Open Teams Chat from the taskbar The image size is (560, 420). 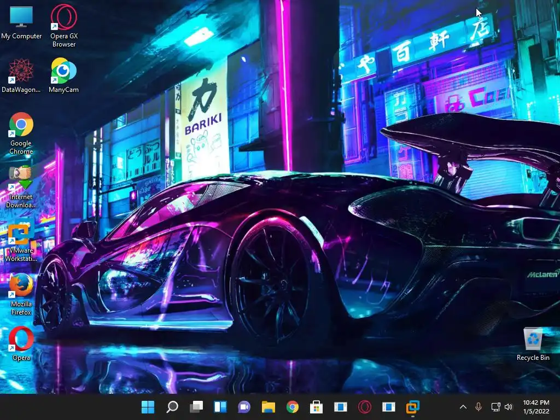244,407
